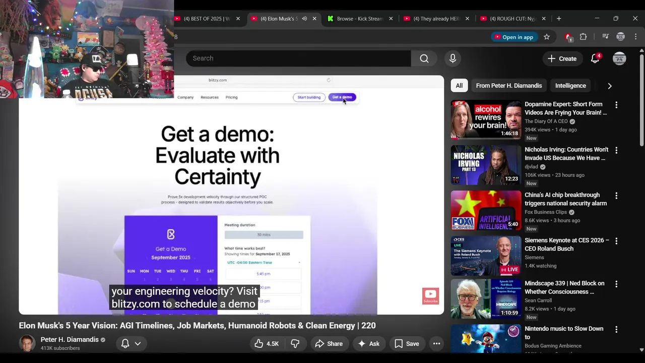Image resolution: width=645 pixels, height=363 pixels.
Task: Open the Siemens Keynote live thumbnail
Action: point(486,256)
